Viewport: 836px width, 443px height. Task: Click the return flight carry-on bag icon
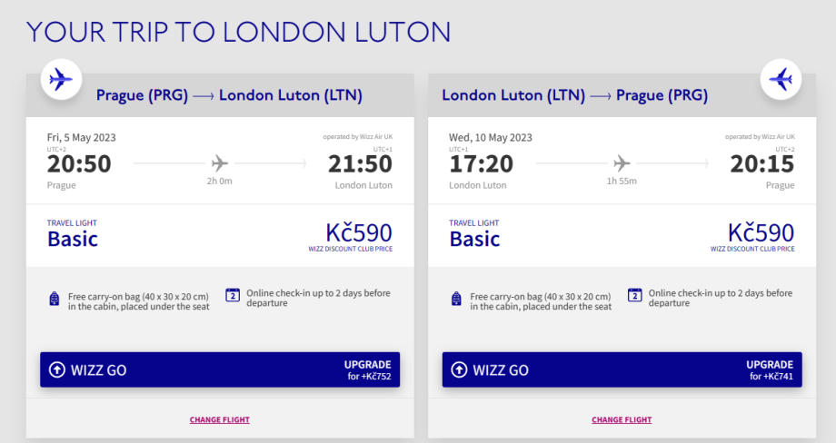[x=457, y=300]
